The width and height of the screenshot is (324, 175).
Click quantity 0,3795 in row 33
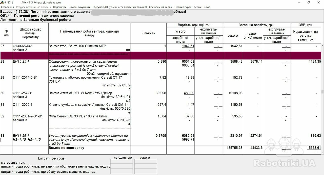[x=161, y=136]
